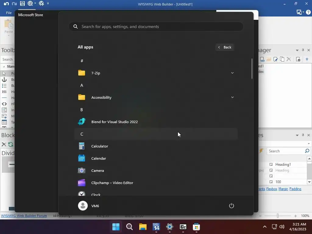Open the preview browser dropdown arrow

tap(35, 3)
